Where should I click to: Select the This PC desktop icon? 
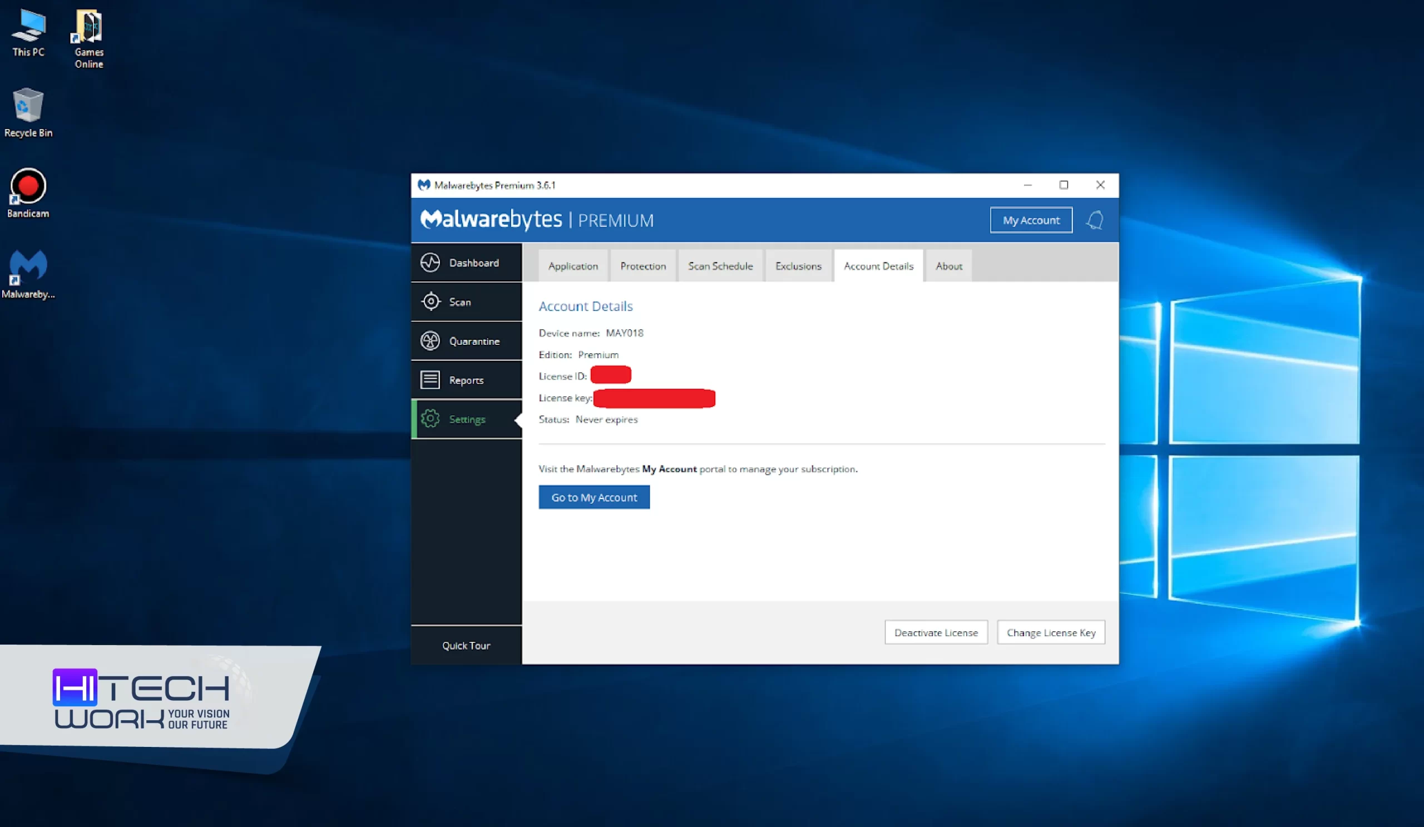coord(28,33)
